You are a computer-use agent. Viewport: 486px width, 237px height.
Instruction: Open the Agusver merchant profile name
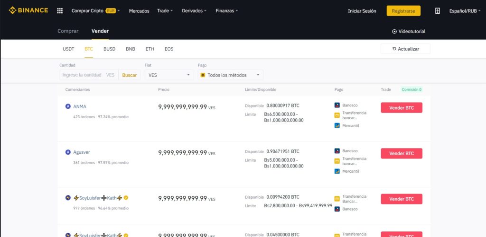82,152
